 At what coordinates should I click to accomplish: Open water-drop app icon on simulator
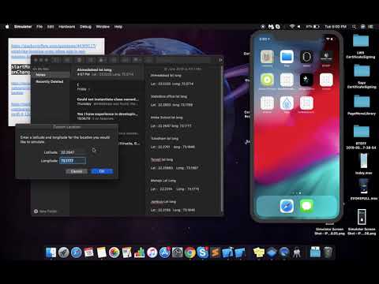287,103
